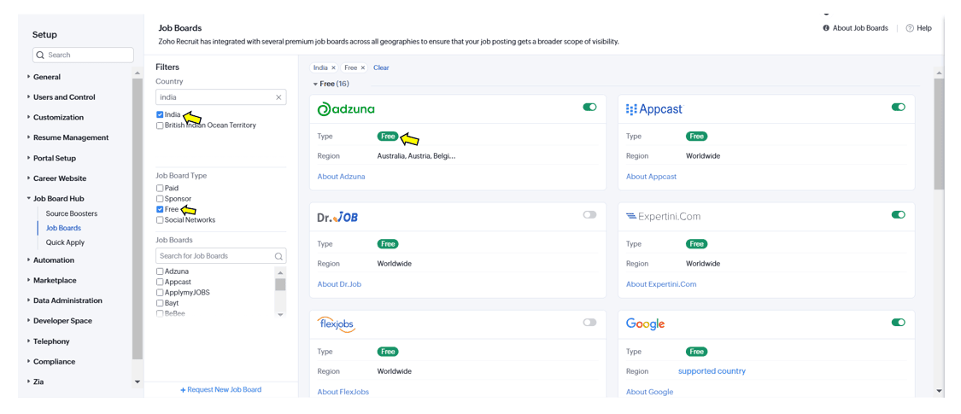The width and height of the screenshot is (961, 414).
Task: Enable the FlexJobs toggle
Action: point(589,322)
